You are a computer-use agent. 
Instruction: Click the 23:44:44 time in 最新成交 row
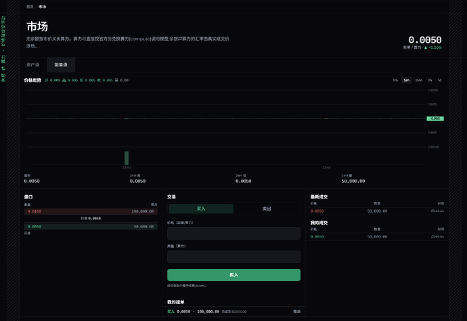(x=437, y=211)
